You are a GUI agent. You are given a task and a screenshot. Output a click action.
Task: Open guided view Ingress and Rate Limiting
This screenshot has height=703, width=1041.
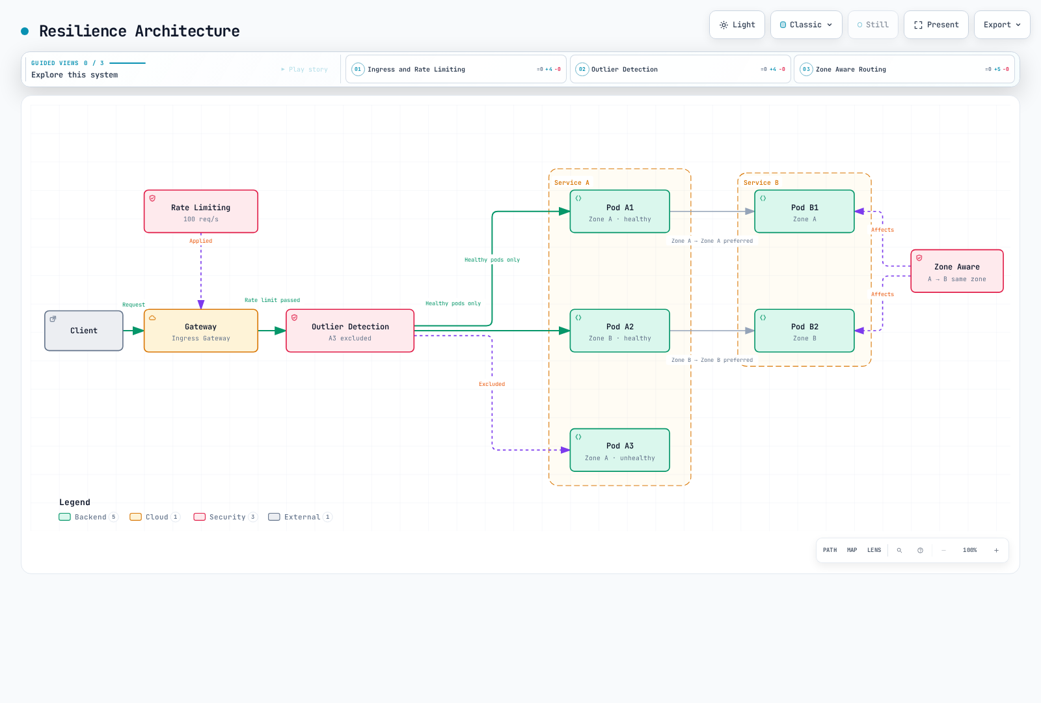pyautogui.click(x=456, y=69)
